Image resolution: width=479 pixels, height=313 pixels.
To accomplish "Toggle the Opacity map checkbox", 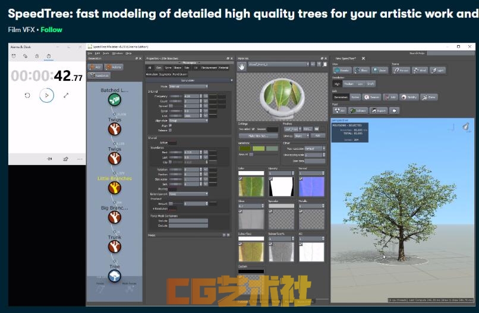I will (x=270, y=178).
